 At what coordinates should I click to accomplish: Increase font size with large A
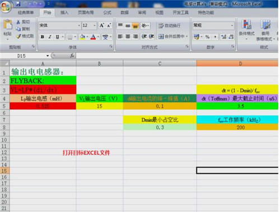click(101, 26)
